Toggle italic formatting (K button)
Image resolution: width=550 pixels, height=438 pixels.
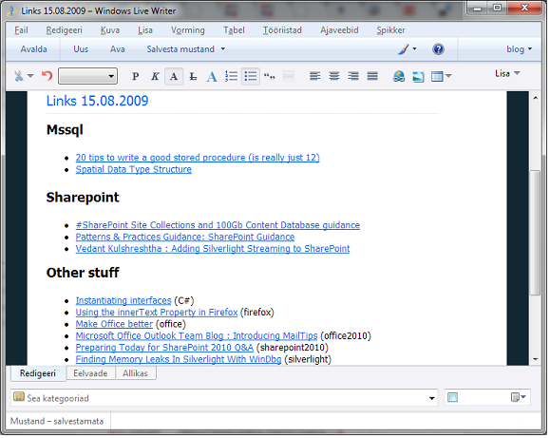tap(155, 76)
